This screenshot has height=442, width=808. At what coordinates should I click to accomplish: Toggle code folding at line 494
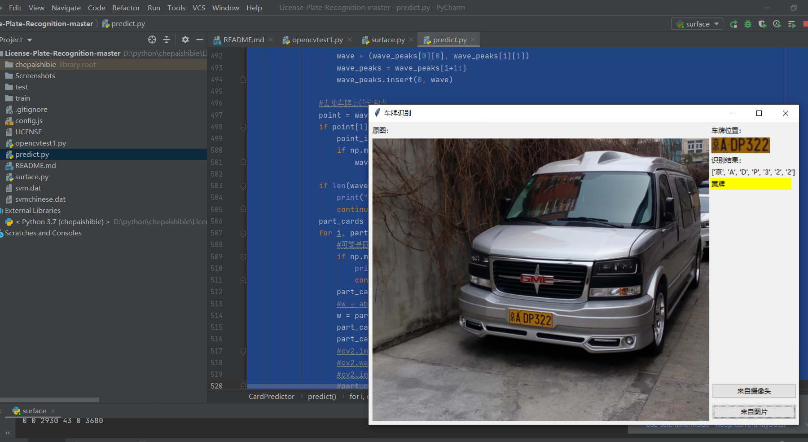[x=243, y=80]
